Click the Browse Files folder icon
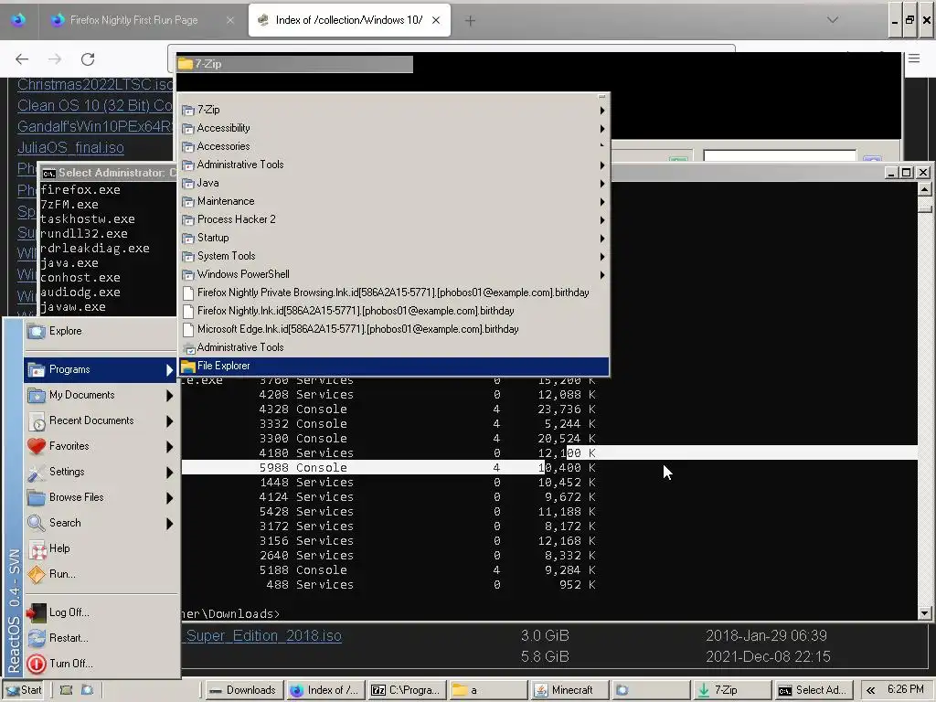Image resolution: width=936 pixels, height=702 pixels. [37, 497]
